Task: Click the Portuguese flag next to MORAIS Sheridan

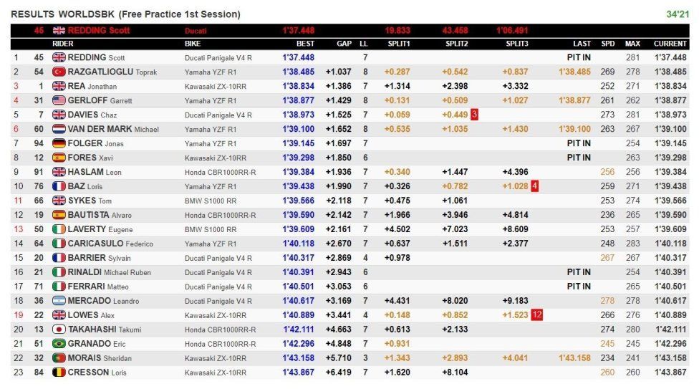Action: [x=59, y=357]
